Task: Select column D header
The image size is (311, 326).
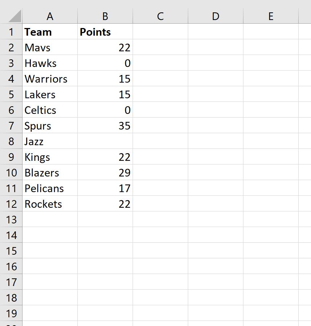Action: point(216,16)
